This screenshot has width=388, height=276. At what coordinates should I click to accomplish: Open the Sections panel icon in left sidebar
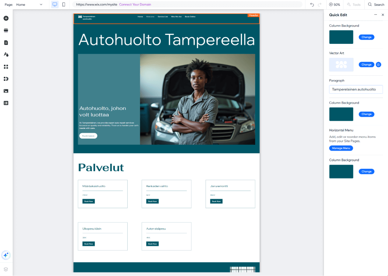pos(6,30)
